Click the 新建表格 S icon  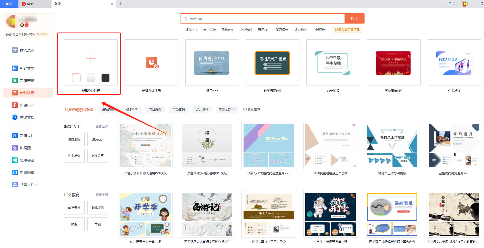pos(15,80)
